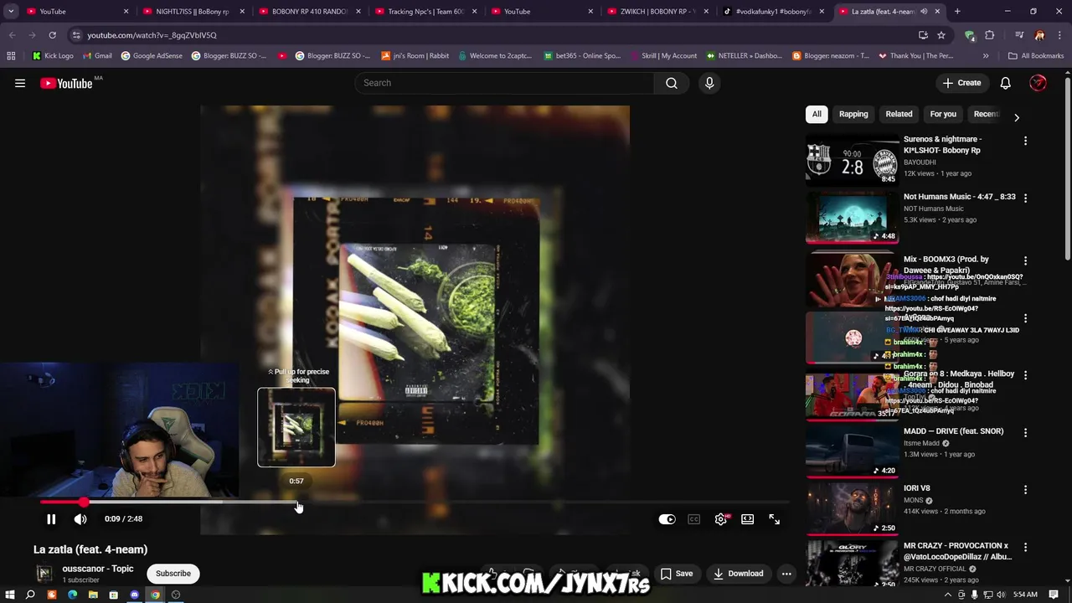Open Windows Start menu
This screenshot has height=603, width=1072.
pos(9,595)
